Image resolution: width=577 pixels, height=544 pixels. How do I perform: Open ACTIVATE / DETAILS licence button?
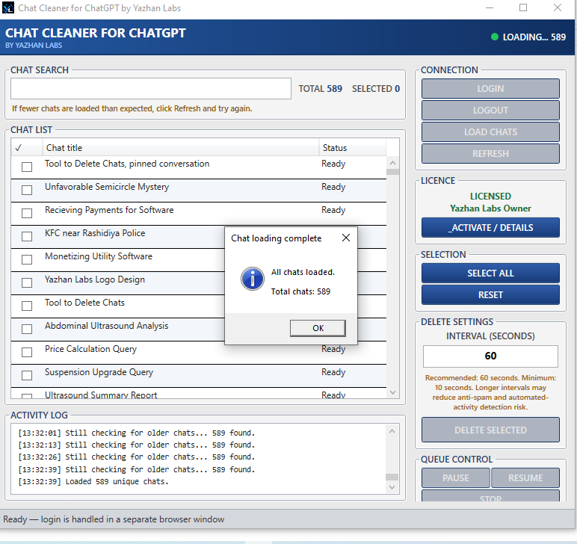[490, 228]
